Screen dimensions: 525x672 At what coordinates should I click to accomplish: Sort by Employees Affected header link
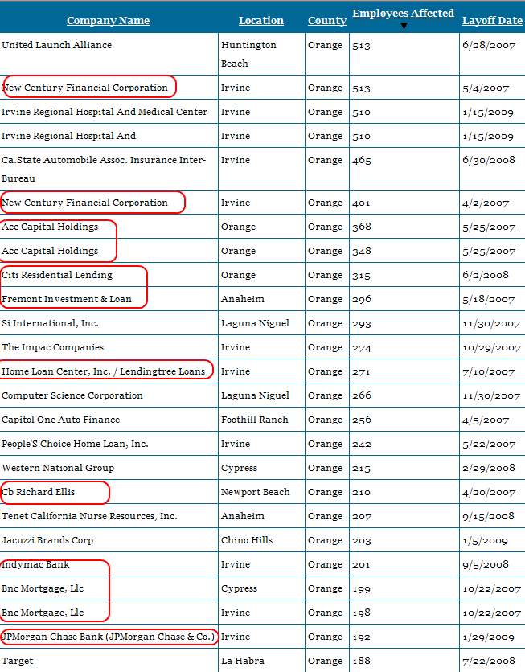pyautogui.click(x=403, y=14)
